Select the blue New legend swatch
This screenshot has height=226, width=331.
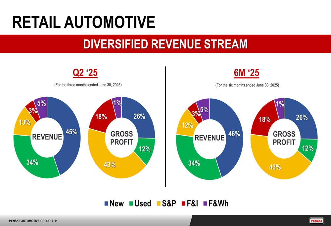[106, 204]
